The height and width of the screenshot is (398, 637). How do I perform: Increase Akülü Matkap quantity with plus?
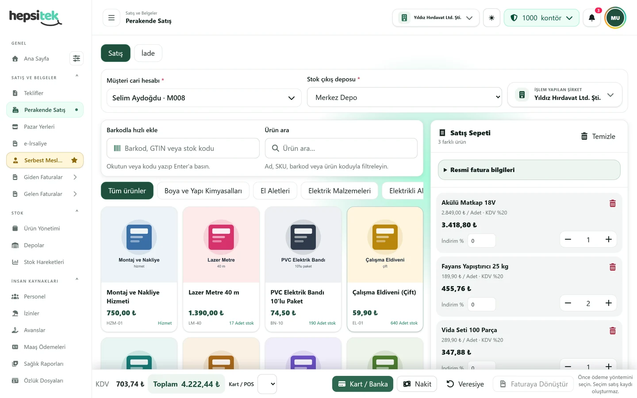click(608, 239)
